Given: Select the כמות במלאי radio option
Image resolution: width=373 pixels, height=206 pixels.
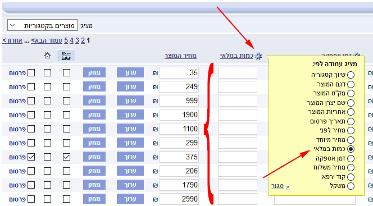Looking at the screenshot, I should tap(351, 149).
